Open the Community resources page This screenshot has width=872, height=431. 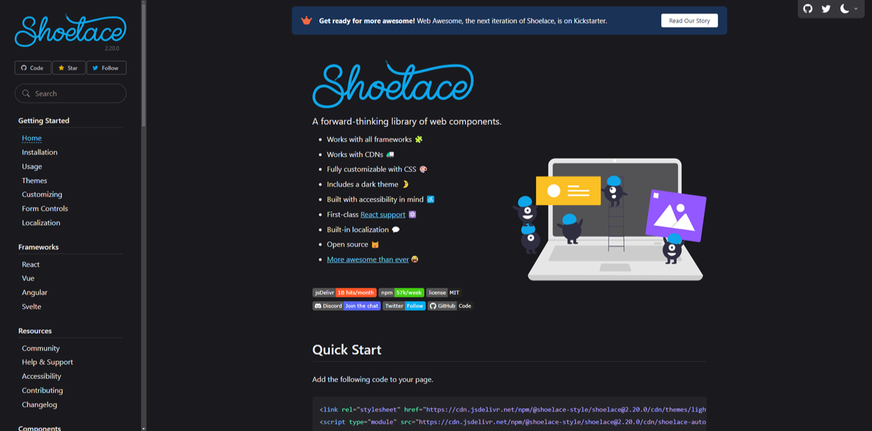click(40, 348)
